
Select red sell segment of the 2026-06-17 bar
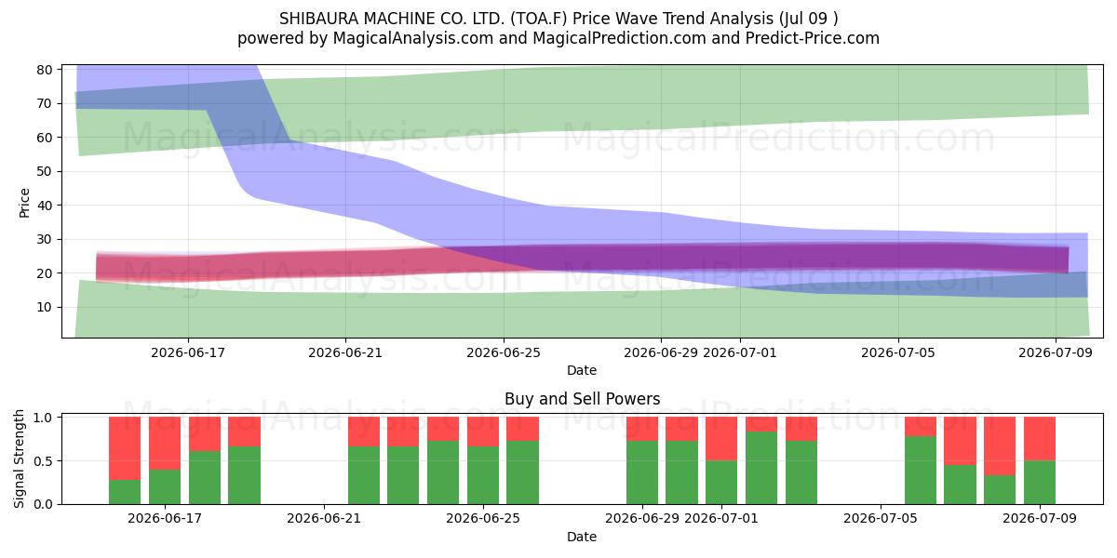(x=165, y=444)
